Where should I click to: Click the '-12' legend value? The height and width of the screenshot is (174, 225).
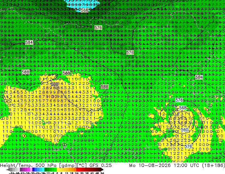pos(47,173)
